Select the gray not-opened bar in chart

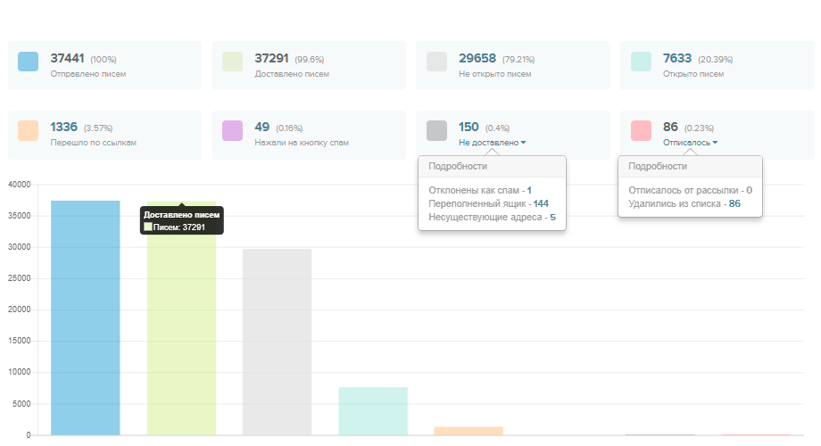(x=277, y=342)
